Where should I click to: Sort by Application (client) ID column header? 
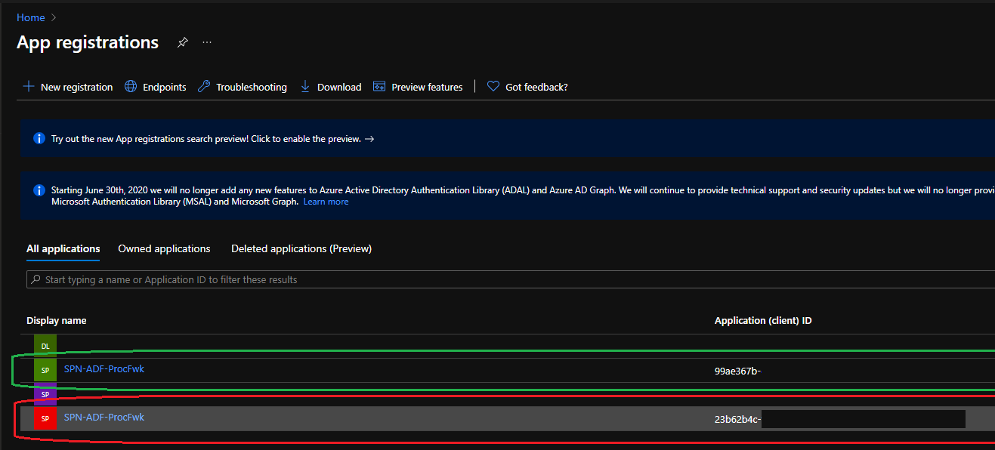(x=763, y=321)
